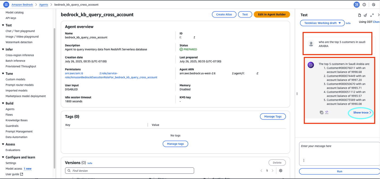Collapse the Tune section in sidebar
380x179 pixels.
(x=3, y=74)
